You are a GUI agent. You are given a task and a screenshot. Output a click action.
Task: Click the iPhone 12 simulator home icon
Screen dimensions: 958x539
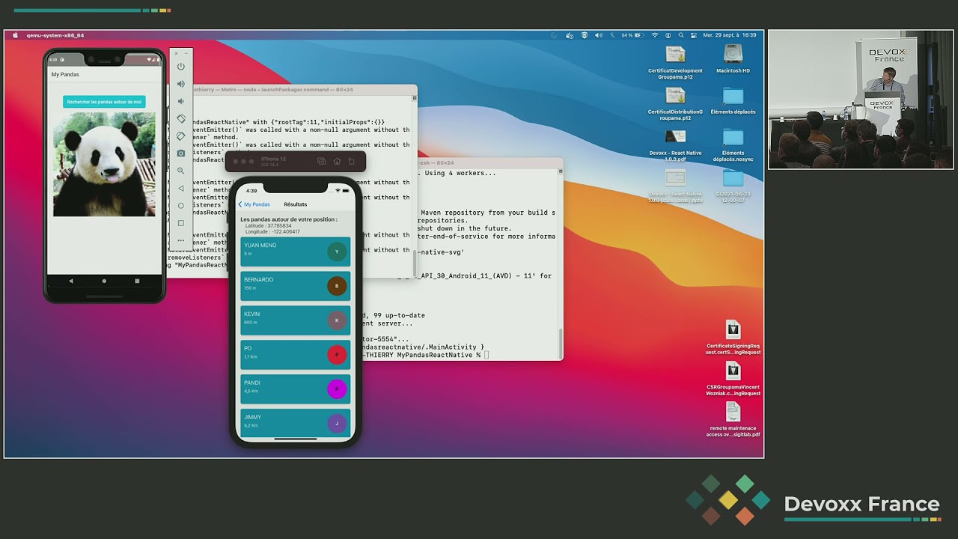[337, 161]
